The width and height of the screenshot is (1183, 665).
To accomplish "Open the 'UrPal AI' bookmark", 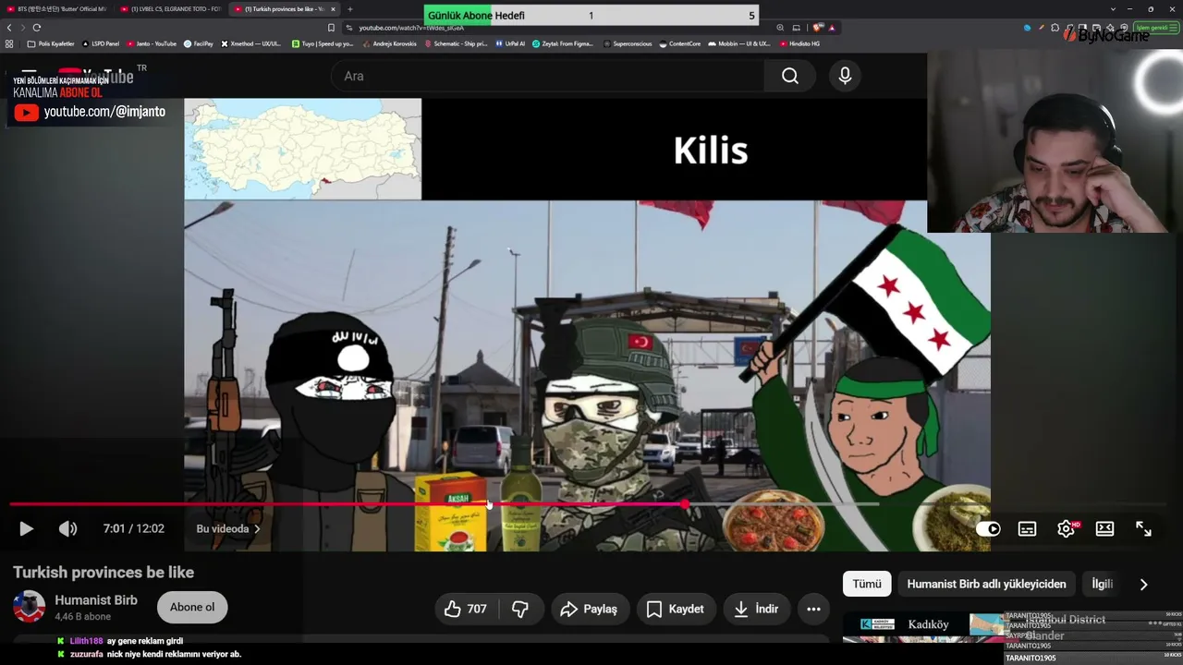I will [509, 43].
